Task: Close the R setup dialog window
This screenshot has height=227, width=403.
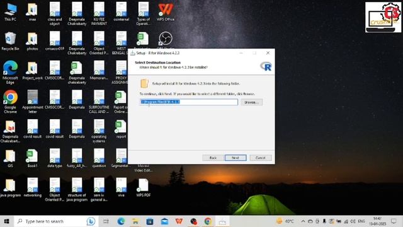Action: coord(268,53)
